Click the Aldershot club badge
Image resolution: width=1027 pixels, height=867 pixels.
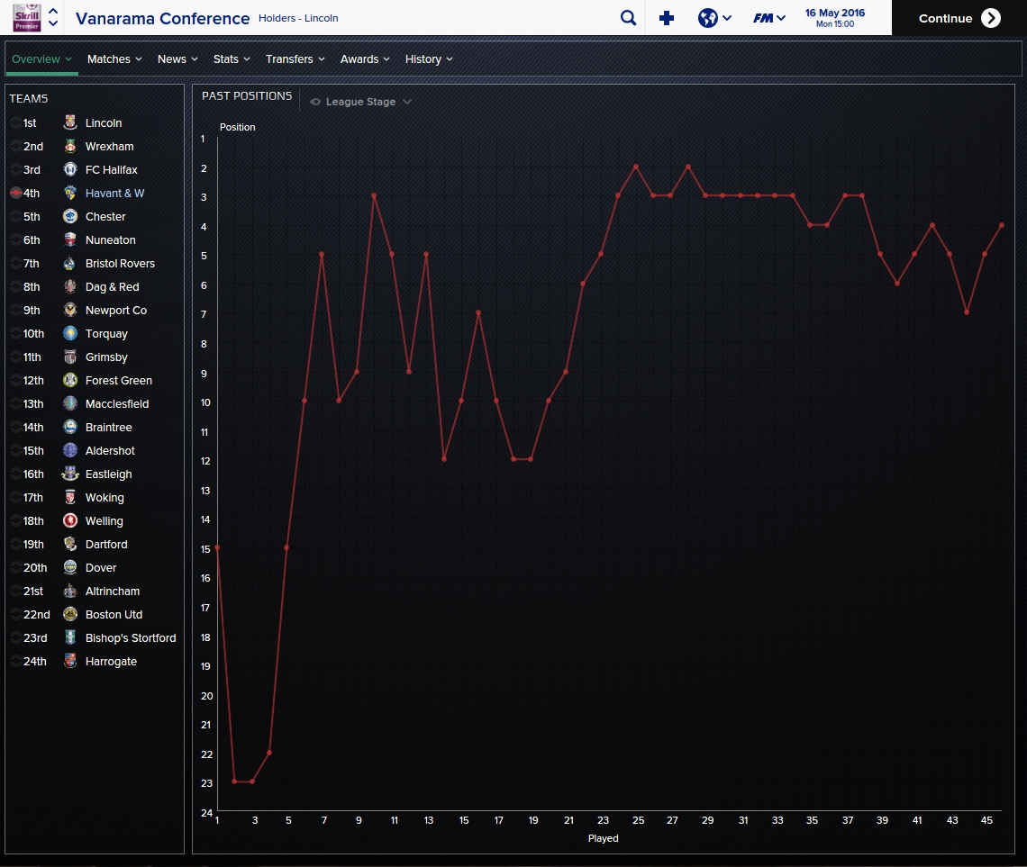[x=70, y=450]
